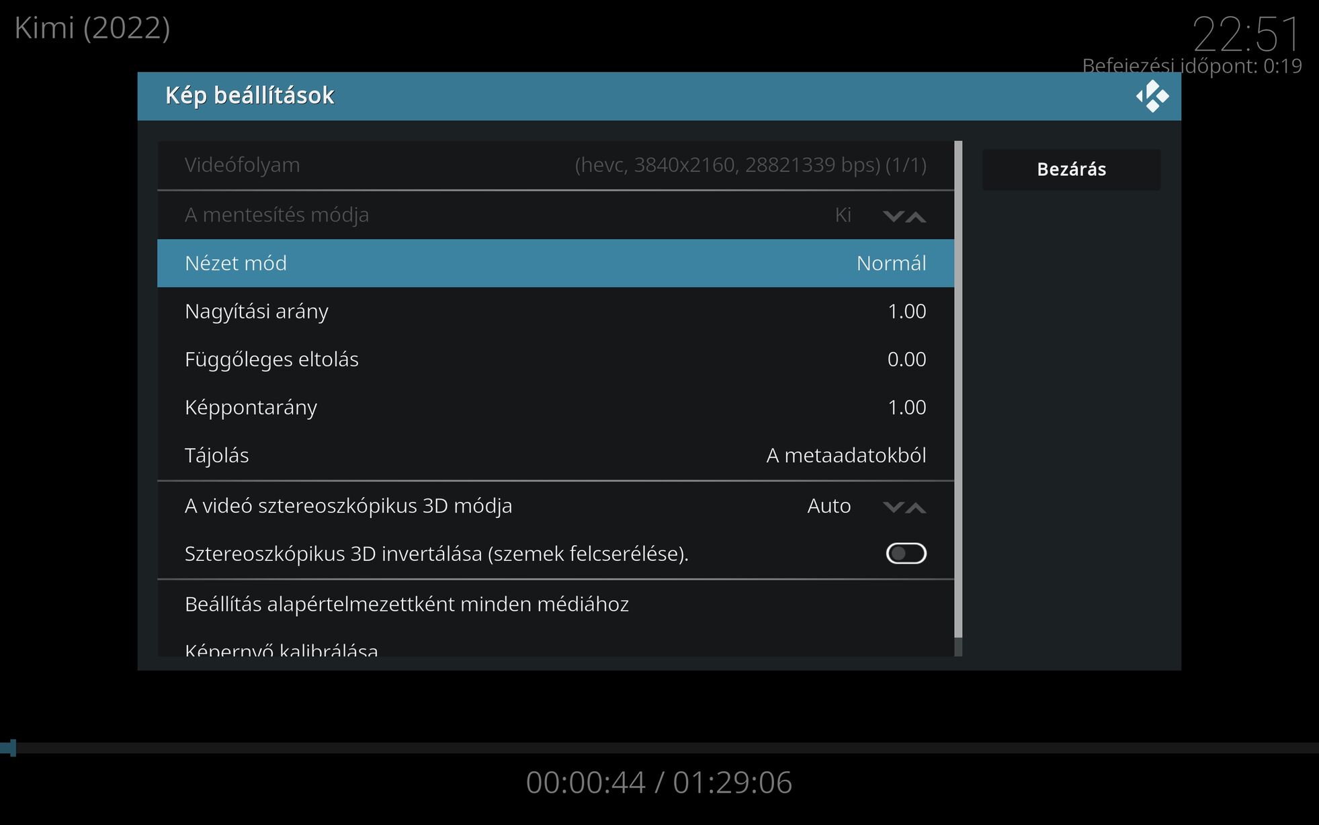This screenshot has width=1319, height=825.
Task: Click the Normál view mode value
Action: click(x=891, y=263)
